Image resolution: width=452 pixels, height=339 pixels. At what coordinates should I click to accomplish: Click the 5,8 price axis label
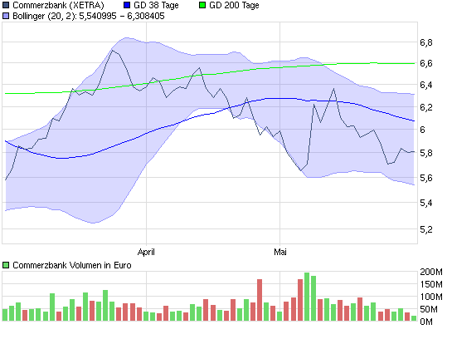point(426,153)
